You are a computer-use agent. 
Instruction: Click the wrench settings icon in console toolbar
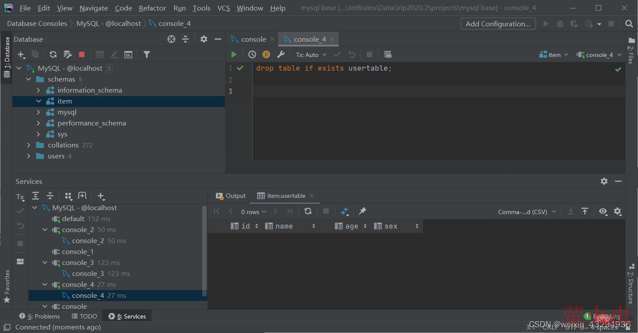281,54
